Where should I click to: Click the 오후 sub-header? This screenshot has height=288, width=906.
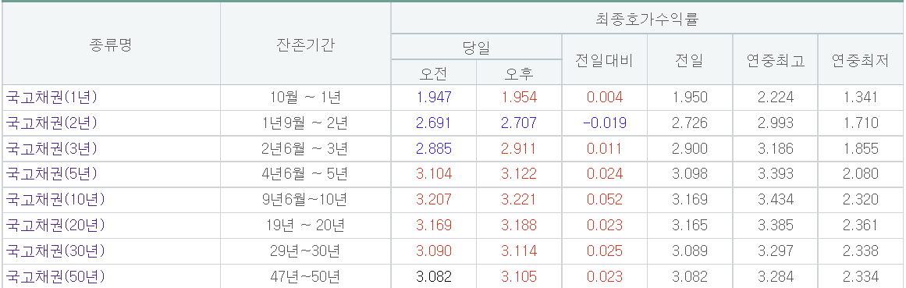519,73
